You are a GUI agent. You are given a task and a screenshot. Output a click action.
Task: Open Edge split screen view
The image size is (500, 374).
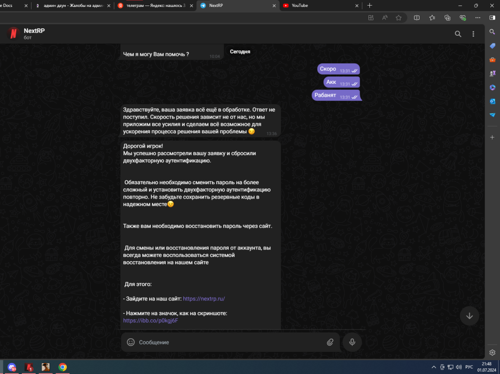pyautogui.click(x=417, y=18)
